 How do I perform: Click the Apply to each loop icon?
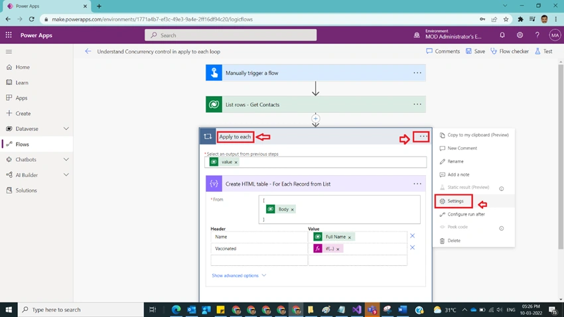tap(208, 137)
